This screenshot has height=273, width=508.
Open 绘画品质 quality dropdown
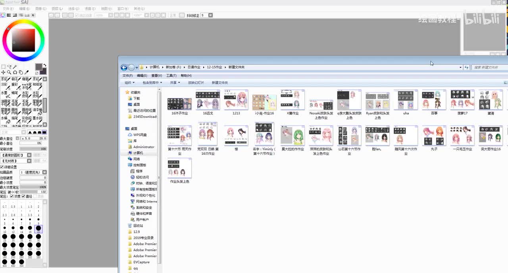point(44,173)
